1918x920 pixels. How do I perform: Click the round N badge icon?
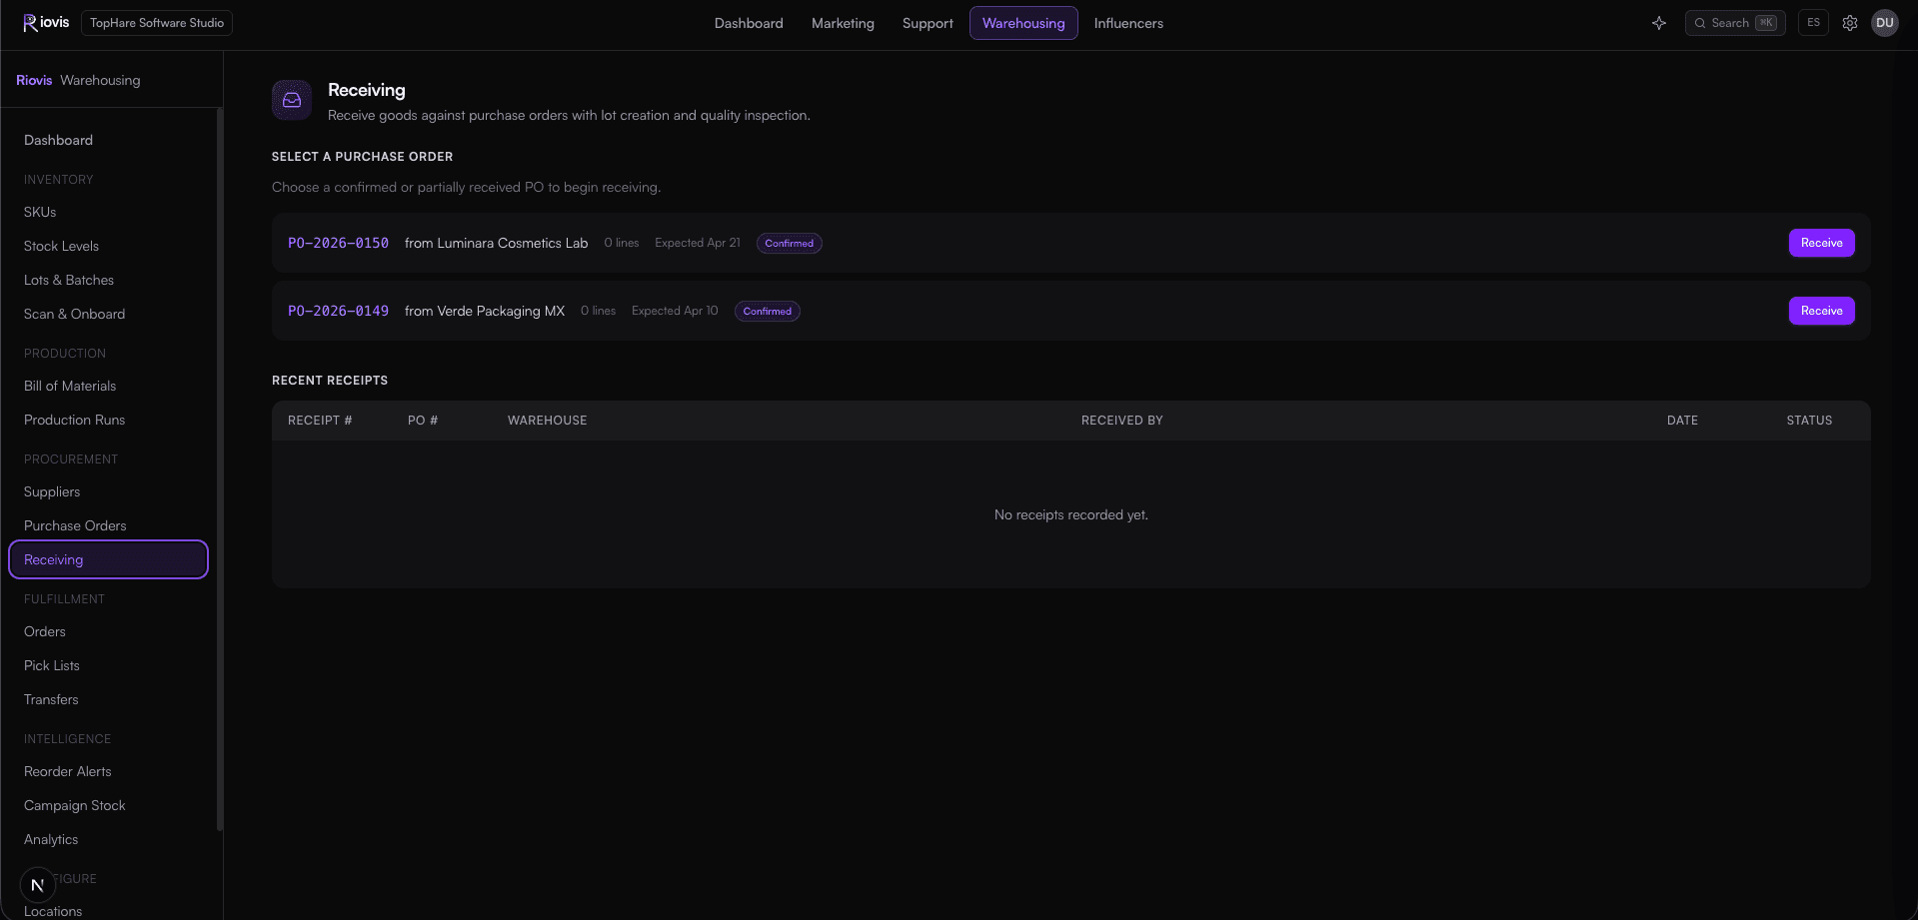coord(38,885)
